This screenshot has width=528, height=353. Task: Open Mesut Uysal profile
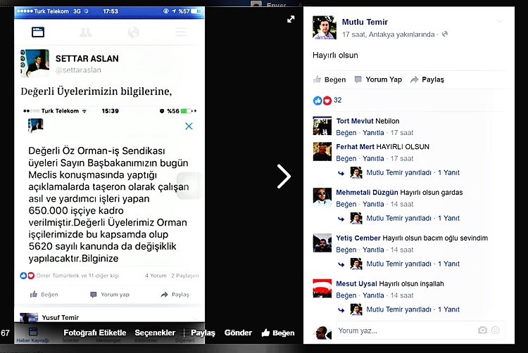[356, 284]
